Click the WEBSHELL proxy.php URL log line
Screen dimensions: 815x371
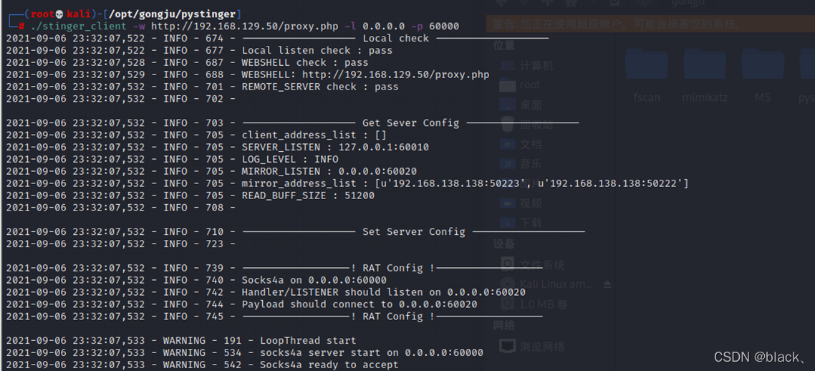pyautogui.click(x=247, y=74)
